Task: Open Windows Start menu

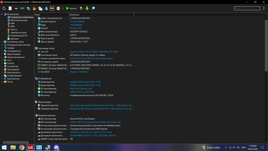Action: click(x=4, y=148)
